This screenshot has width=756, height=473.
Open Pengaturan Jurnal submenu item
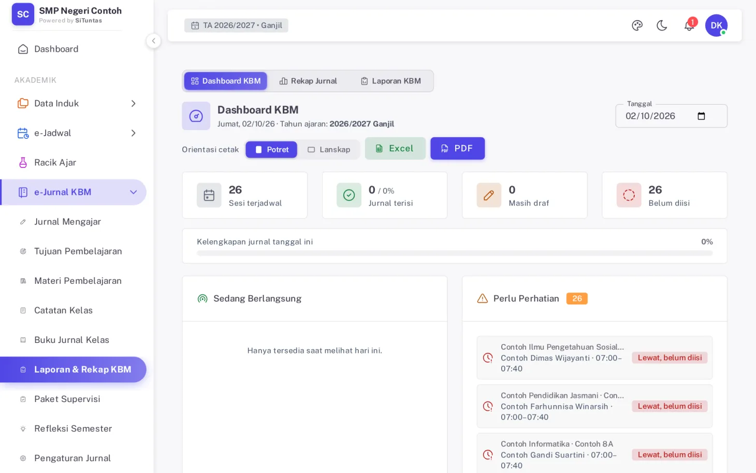click(x=74, y=458)
